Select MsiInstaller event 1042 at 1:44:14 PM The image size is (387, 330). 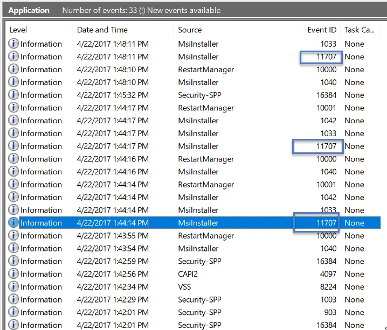tap(193, 197)
